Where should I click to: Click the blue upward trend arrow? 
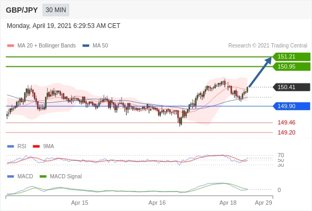pyautogui.click(x=260, y=72)
